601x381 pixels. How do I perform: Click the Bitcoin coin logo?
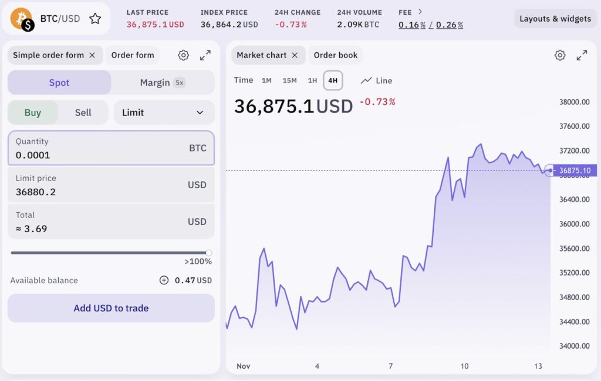pyautogui.click(x=22, y=18)
